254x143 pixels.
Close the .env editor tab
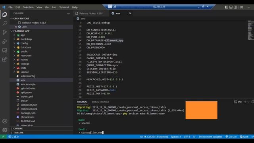(x=130, y=13)
